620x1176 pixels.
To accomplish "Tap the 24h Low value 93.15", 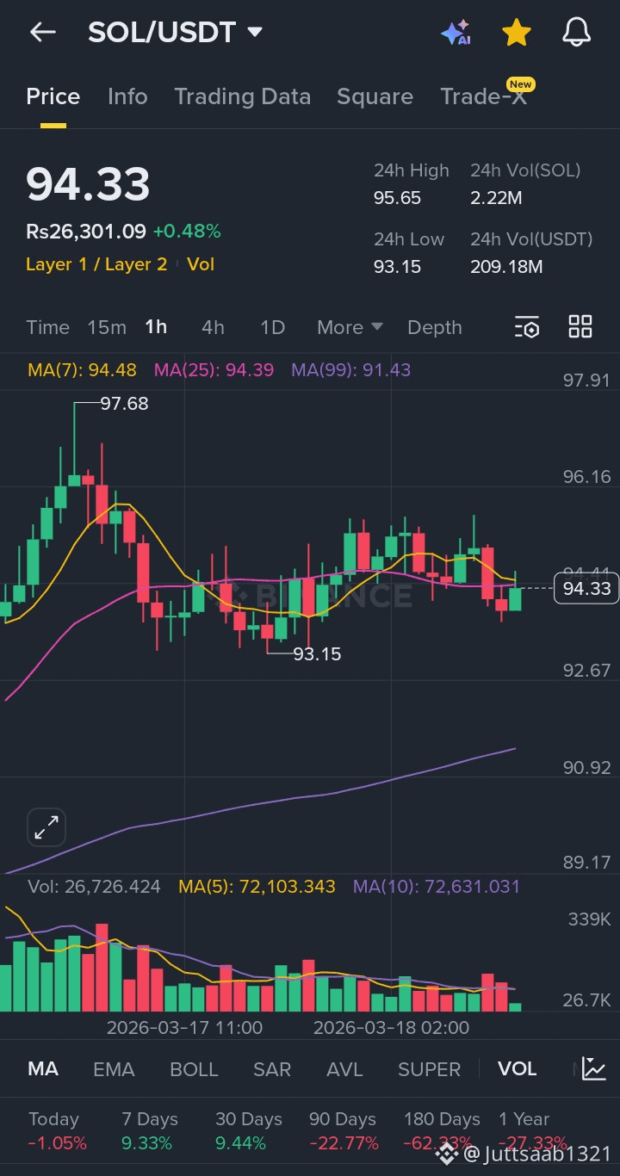I will tap(397, 267).
